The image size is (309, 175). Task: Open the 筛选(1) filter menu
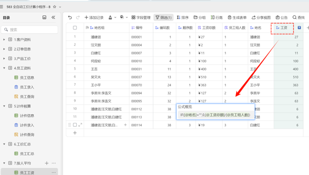(x=163, y=17)
